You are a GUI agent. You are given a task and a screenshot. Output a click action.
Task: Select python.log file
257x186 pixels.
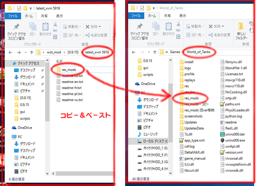tap(231, 116)
